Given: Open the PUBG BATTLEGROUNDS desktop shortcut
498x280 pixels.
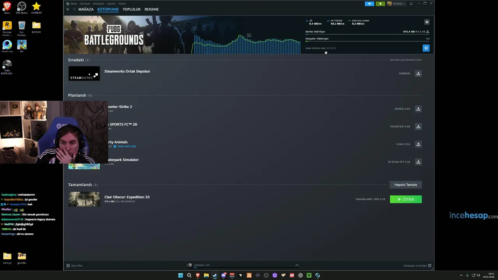Looking at the screenshot, I should (7, 67).
